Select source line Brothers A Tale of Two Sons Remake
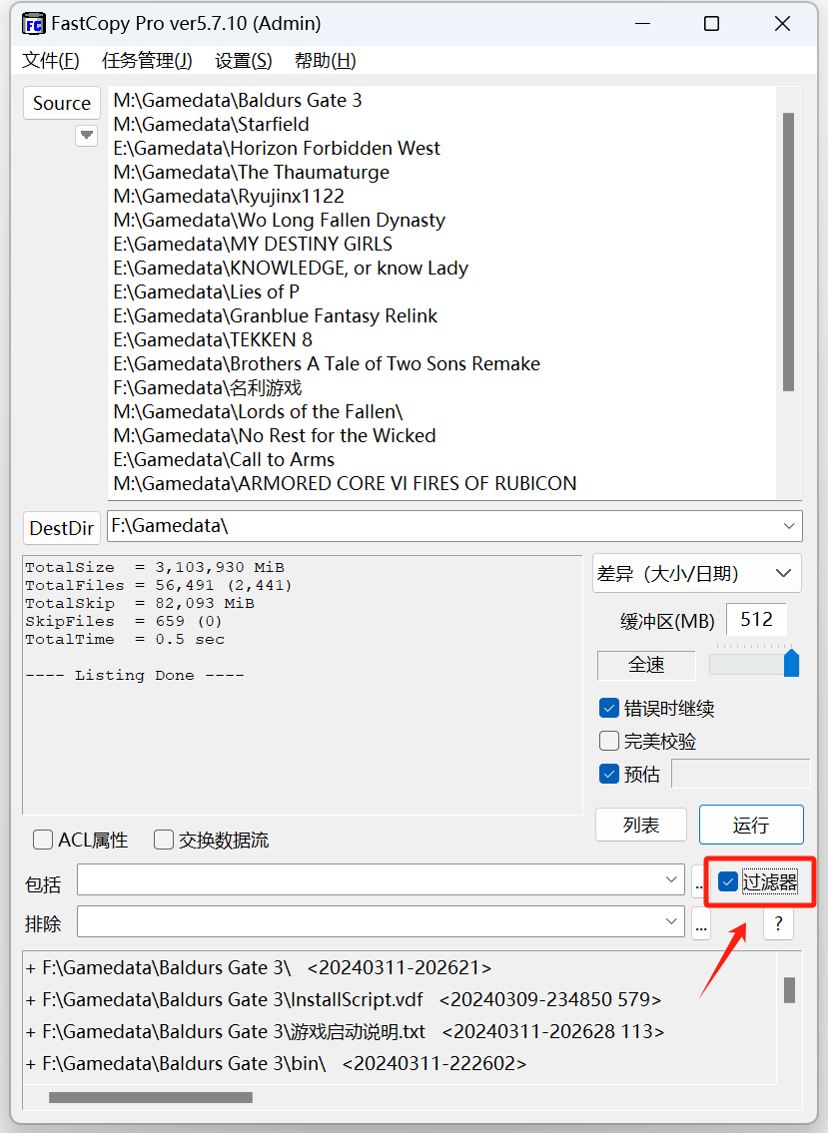828x1133 pixels. pyautogui.click(x=327, y=363)
